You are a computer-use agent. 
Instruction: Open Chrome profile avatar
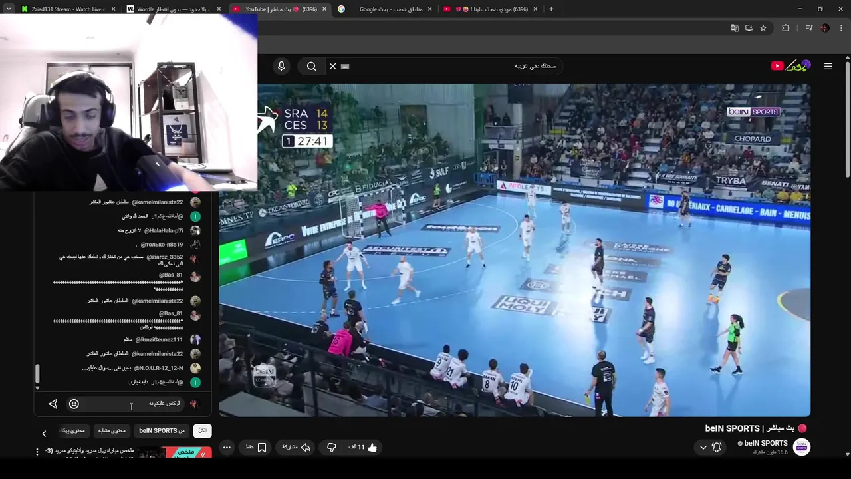[x=825, y=28]
